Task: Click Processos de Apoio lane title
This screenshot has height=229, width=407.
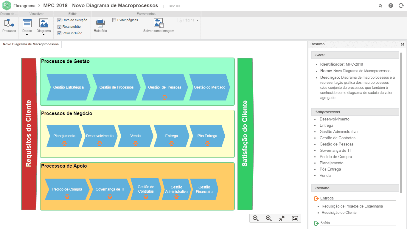Action: 64,166
